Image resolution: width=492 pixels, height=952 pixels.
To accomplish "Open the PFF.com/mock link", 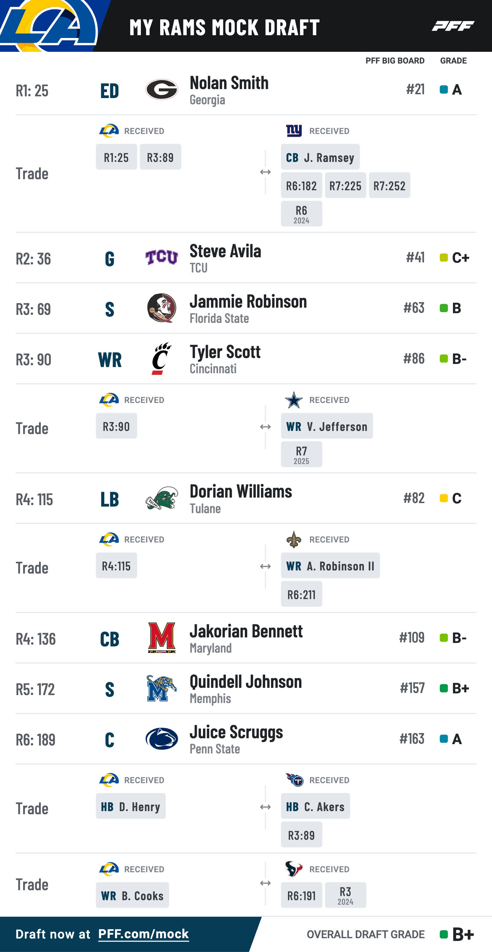I will (143, 934).
